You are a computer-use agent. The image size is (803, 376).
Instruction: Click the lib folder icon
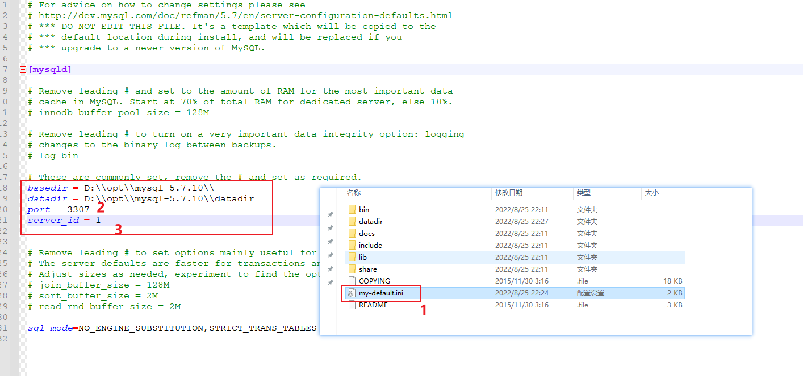pos(351,257)
